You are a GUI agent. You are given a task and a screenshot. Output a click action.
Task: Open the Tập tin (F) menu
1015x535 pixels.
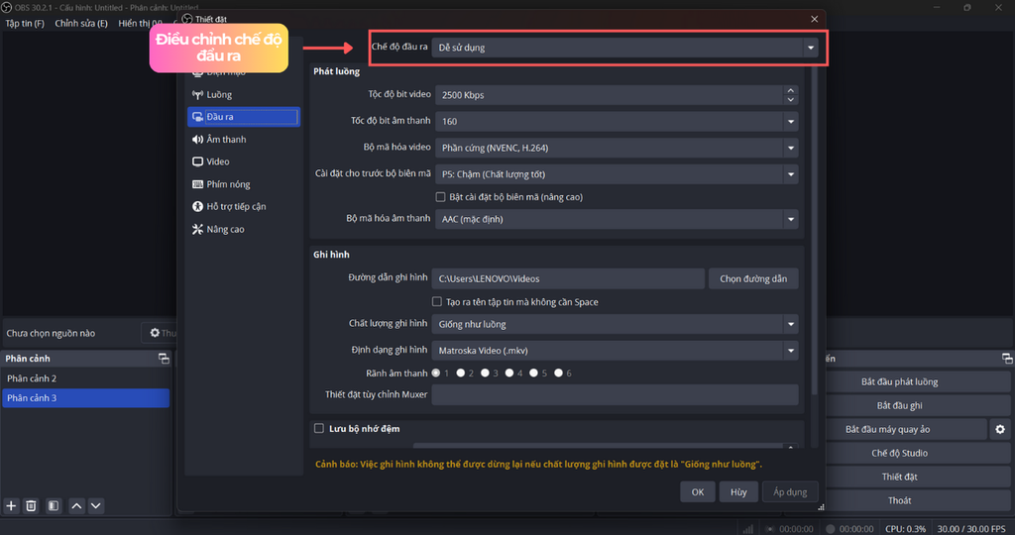(25, 24)
